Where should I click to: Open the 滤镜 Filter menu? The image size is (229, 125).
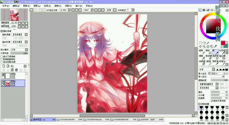(58, 6)
